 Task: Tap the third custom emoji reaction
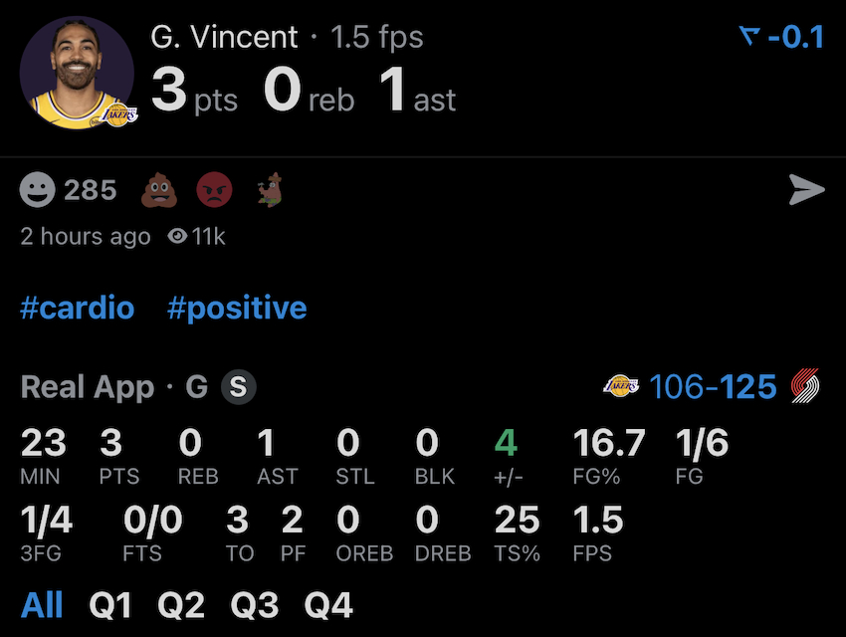coord(270,189)
